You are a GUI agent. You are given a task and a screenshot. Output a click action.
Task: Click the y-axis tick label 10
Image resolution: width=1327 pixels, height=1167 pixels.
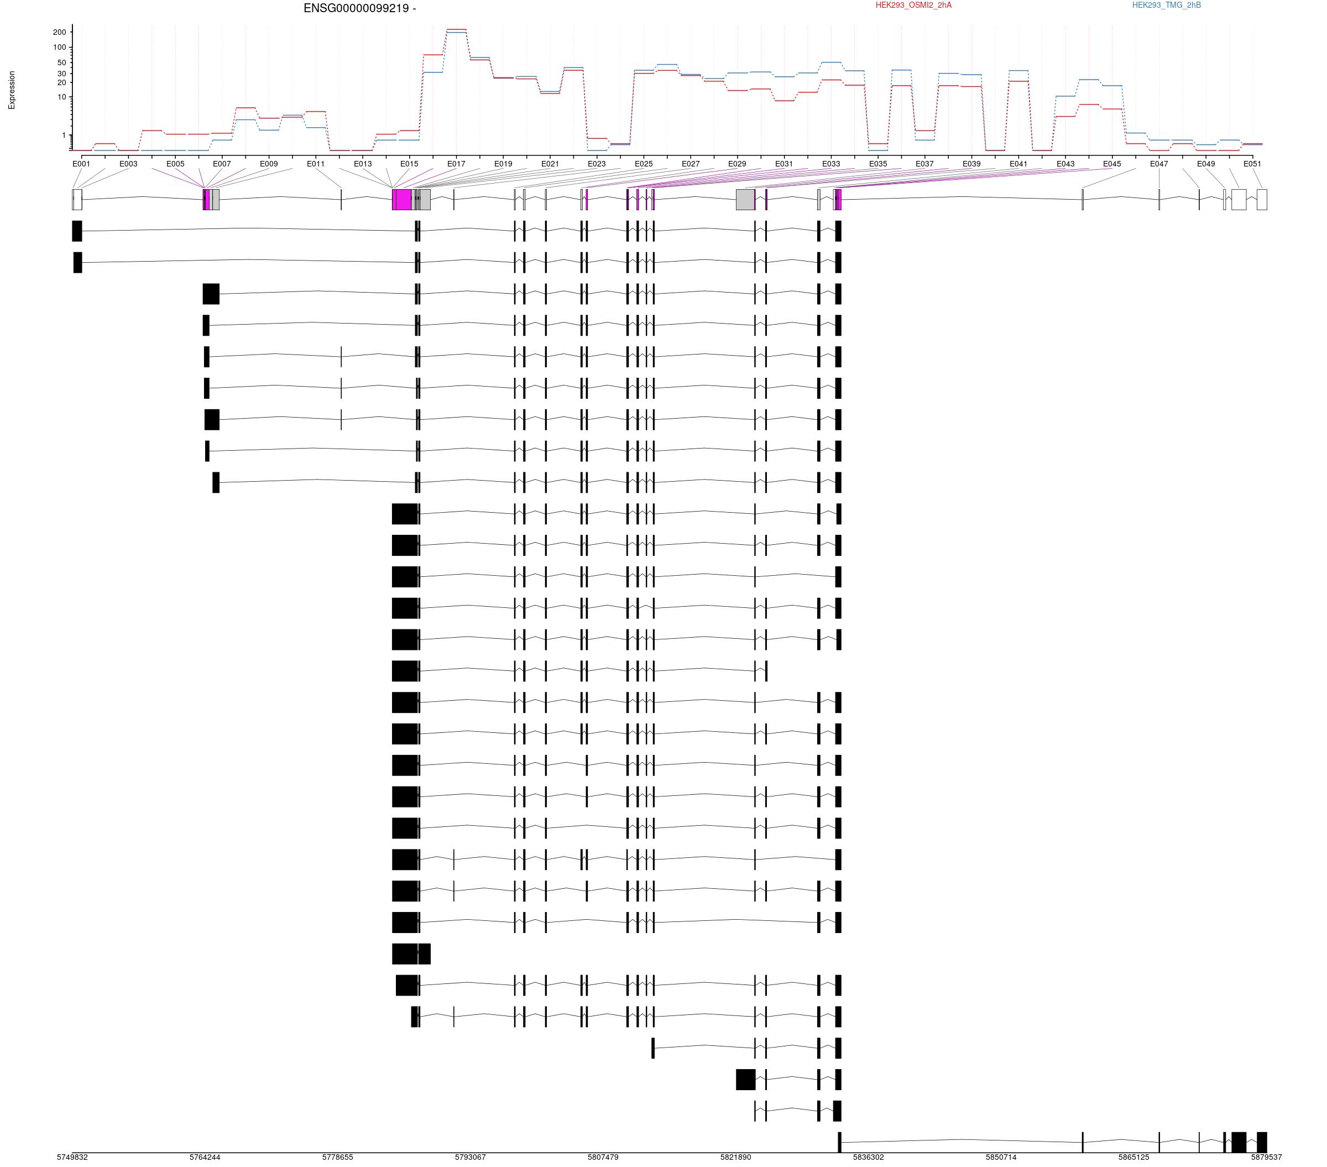62,97
